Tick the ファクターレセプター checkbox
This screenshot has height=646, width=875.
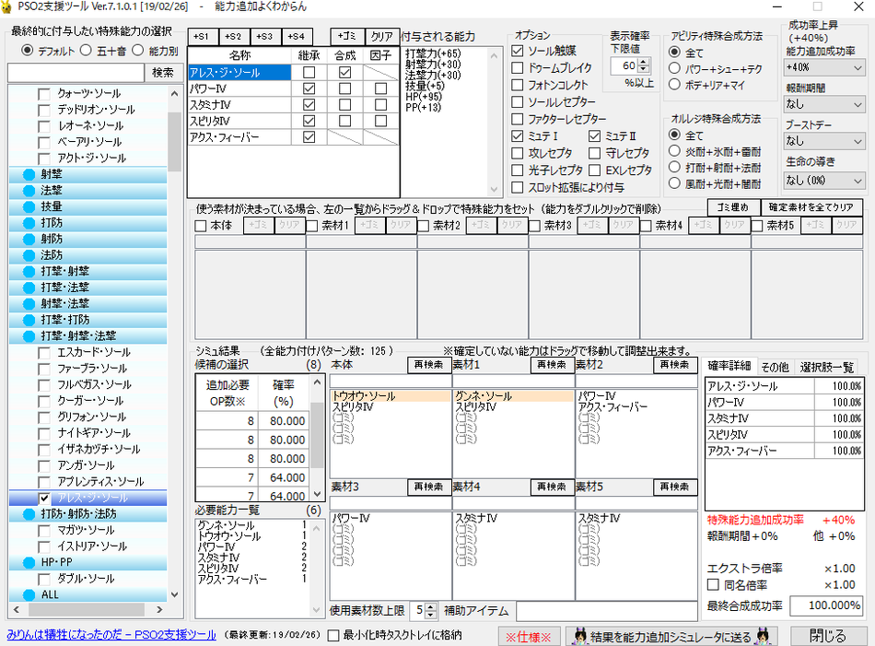518,119
